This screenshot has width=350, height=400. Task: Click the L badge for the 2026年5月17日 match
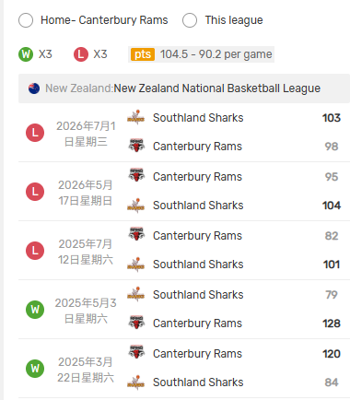click(35, 192)
